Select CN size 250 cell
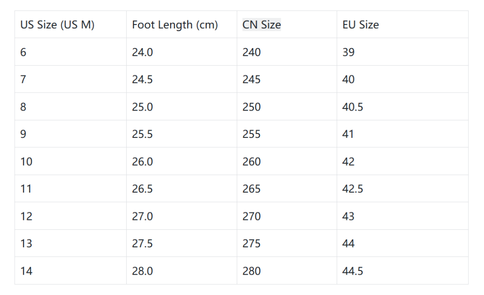 click(251, 107)
